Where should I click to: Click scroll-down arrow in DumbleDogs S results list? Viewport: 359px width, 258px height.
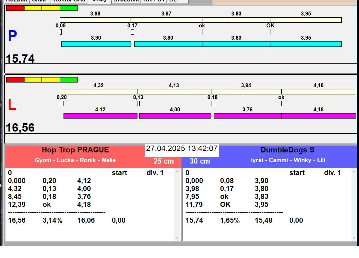[x=354, y=237]
